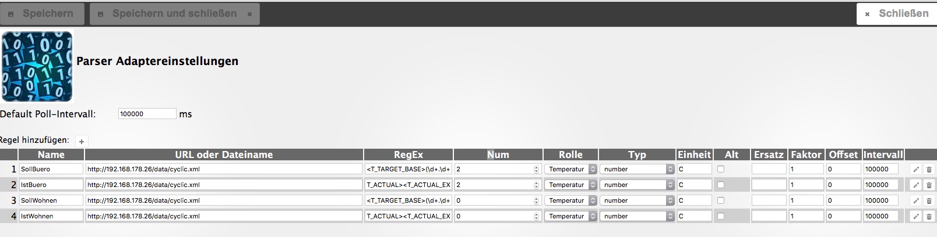Delete the IstWohnen rule with trash icon
937x237 pixels.
click(x=929, y=216)
